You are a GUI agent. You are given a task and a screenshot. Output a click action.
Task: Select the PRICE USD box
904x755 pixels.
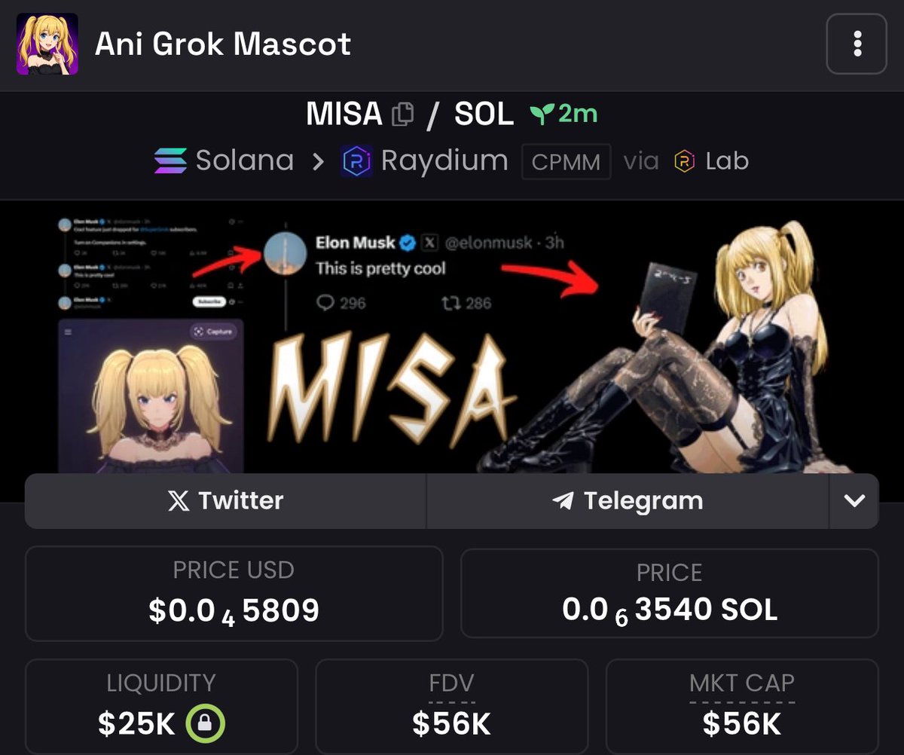(x=234, y=594)
